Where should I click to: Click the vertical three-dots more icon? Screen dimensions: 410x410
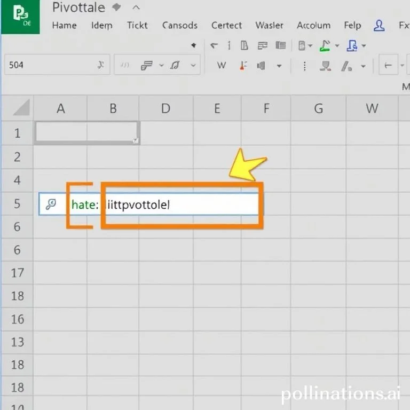point(304,66)
